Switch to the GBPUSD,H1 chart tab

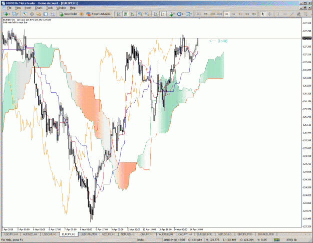pos(224,234)
